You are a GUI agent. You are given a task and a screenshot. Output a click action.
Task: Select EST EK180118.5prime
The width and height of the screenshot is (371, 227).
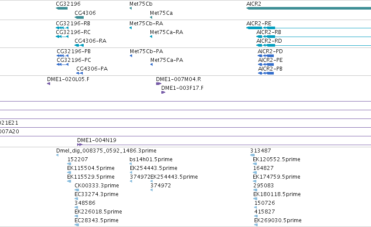pos(277,194)
